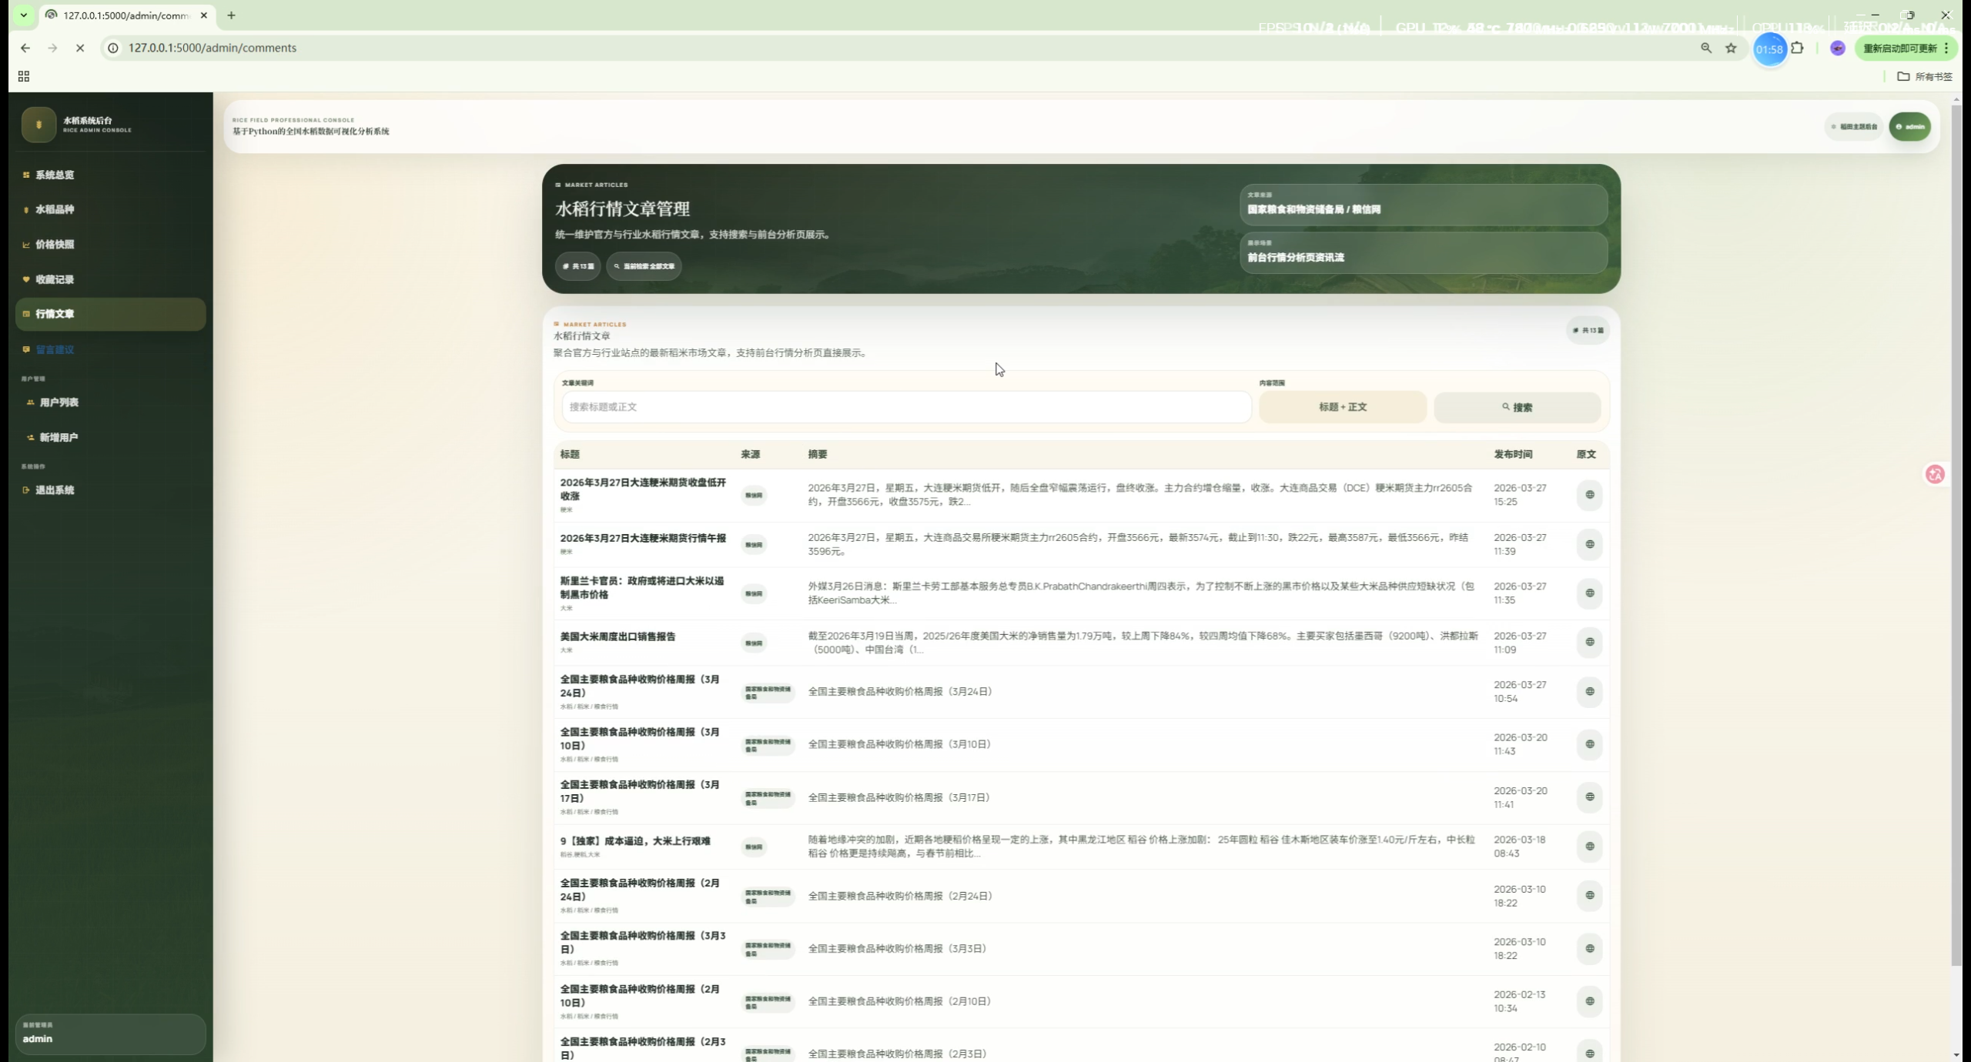Open 所有书签 bookmarks folder
Screen dimensions: 1971x1062
[1924, 76]
